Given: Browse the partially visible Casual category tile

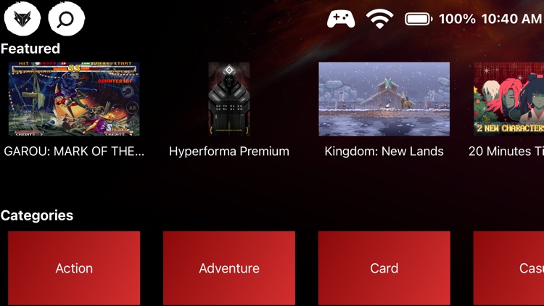Looking at the screenshot, I should click(x=508, y=268).
